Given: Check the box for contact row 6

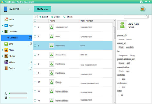Looking at the screenshot, I should tap(35, 46).
